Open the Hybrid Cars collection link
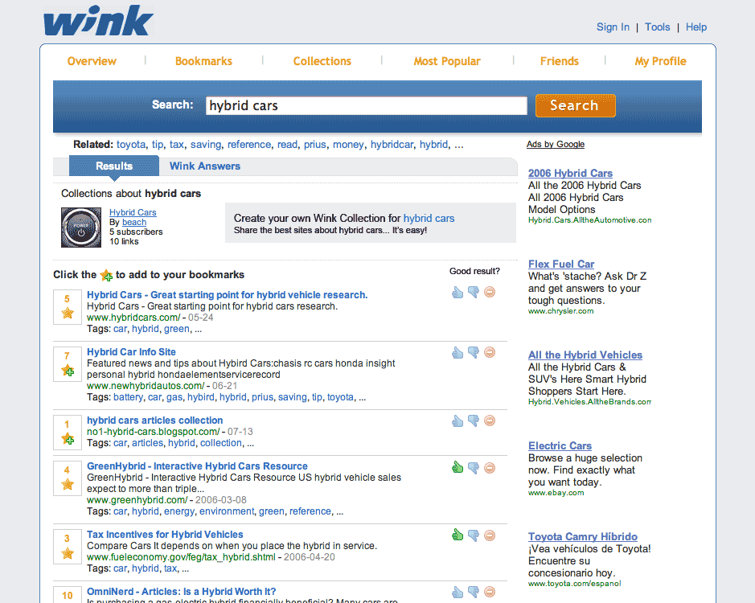This screenshot has height=603, width=755. [x=133, y=212]
